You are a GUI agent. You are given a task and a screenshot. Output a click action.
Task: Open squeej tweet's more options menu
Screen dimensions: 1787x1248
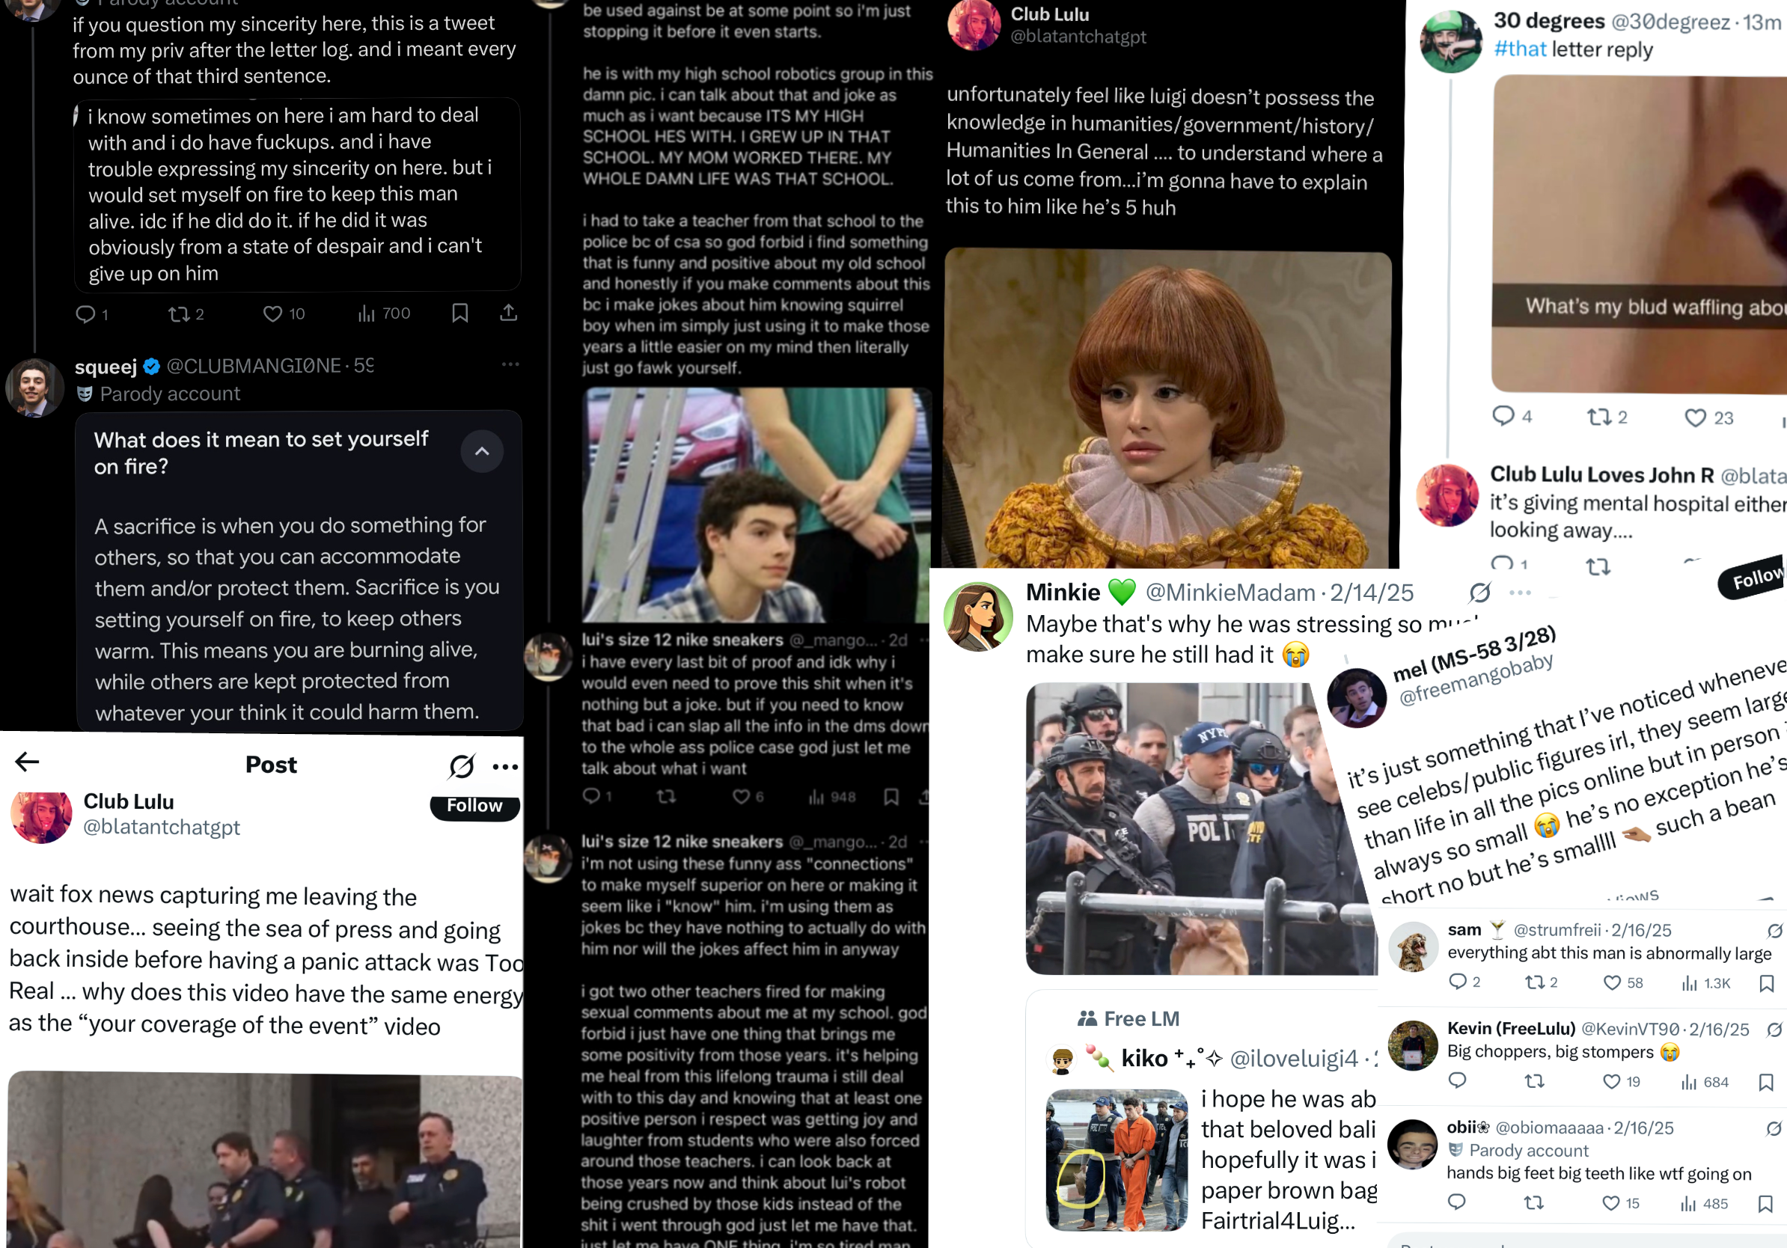coord(510,364)
